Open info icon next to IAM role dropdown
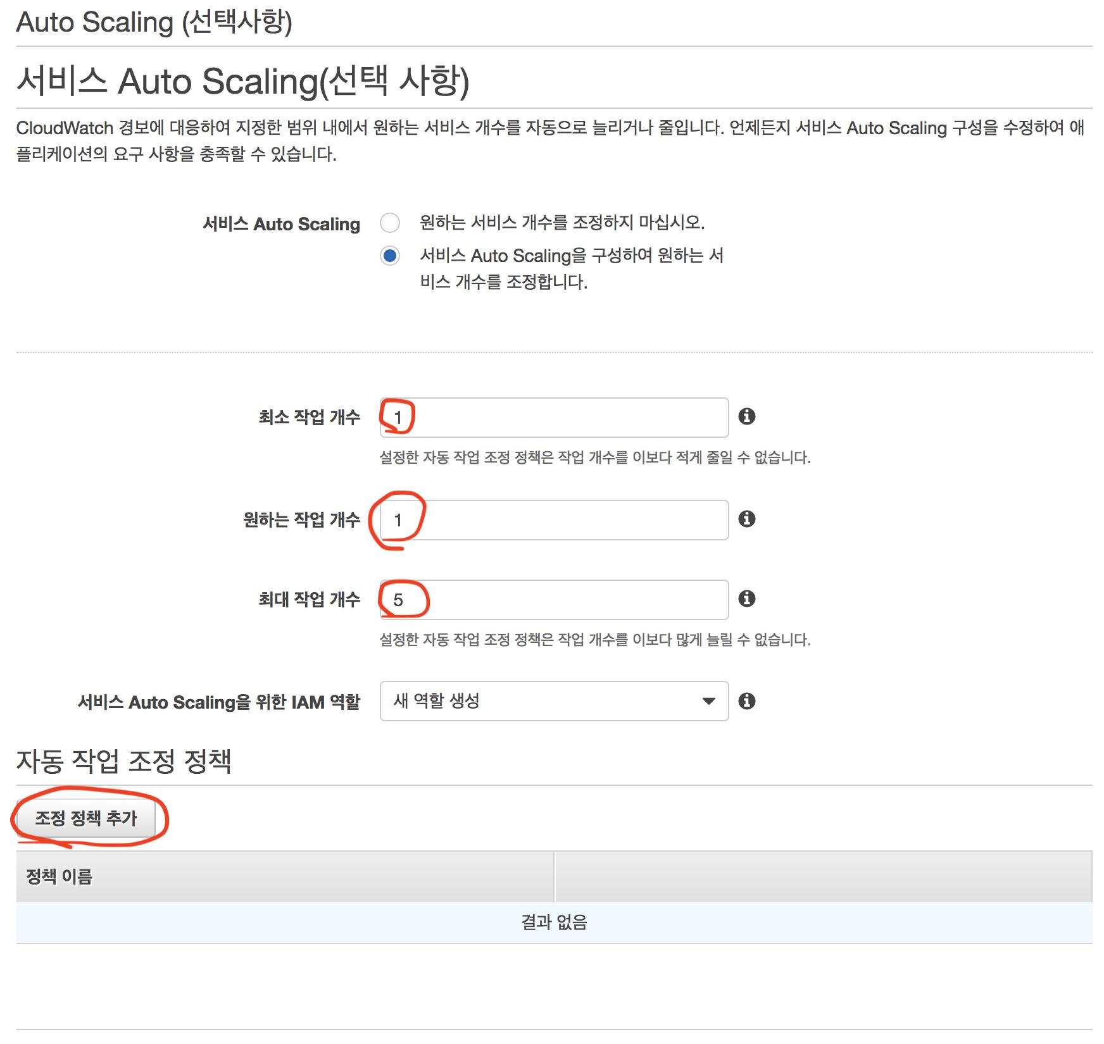Image resolution: width=1104 pixels, height=1044 pixels. point(747,701)
